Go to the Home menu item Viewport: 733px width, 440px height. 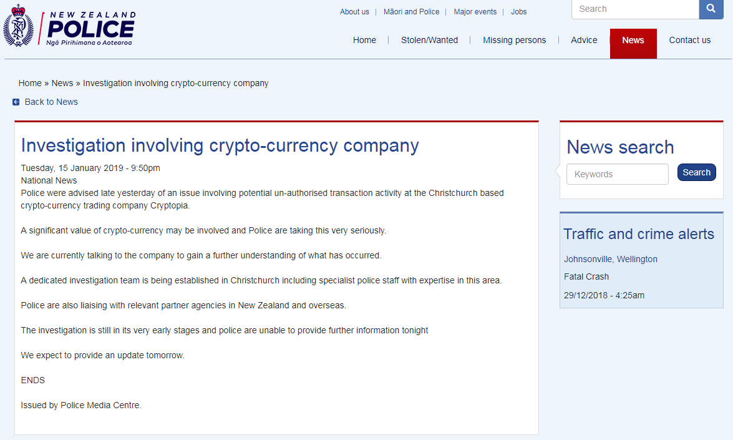[x=364, y=40]
